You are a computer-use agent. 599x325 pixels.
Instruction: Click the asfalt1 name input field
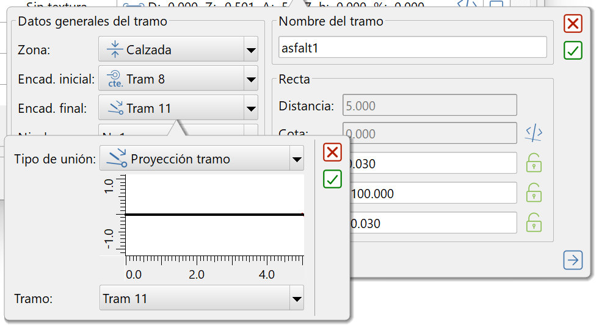coord(412,48)
